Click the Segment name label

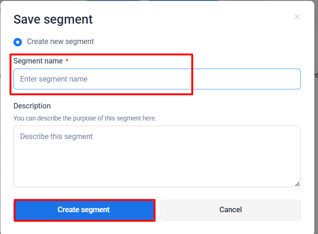pos(38,61)
